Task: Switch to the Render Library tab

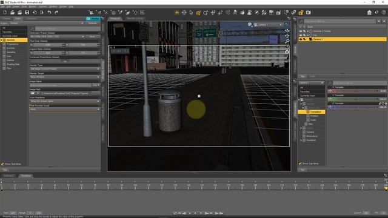Action: pyautogui.click(x=135, y=19)
